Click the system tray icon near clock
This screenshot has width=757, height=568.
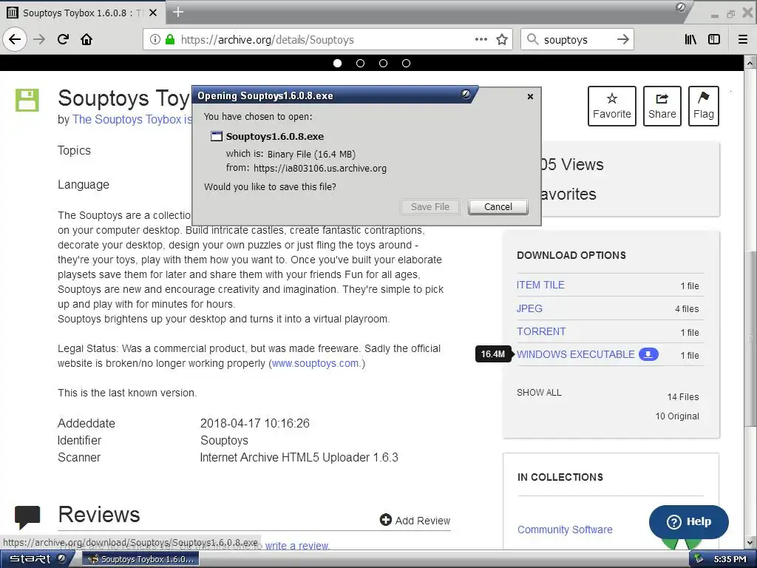coord(699,559)
